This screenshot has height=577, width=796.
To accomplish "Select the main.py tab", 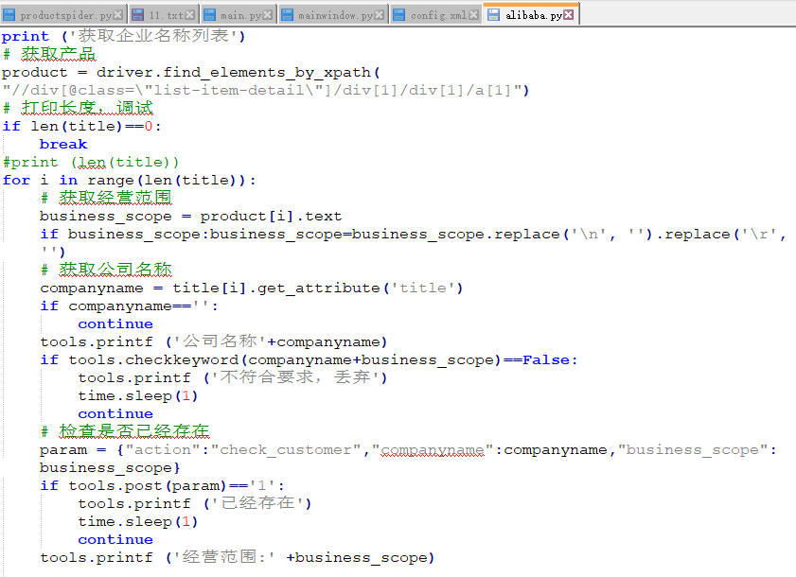I will (x=241, y=15).
